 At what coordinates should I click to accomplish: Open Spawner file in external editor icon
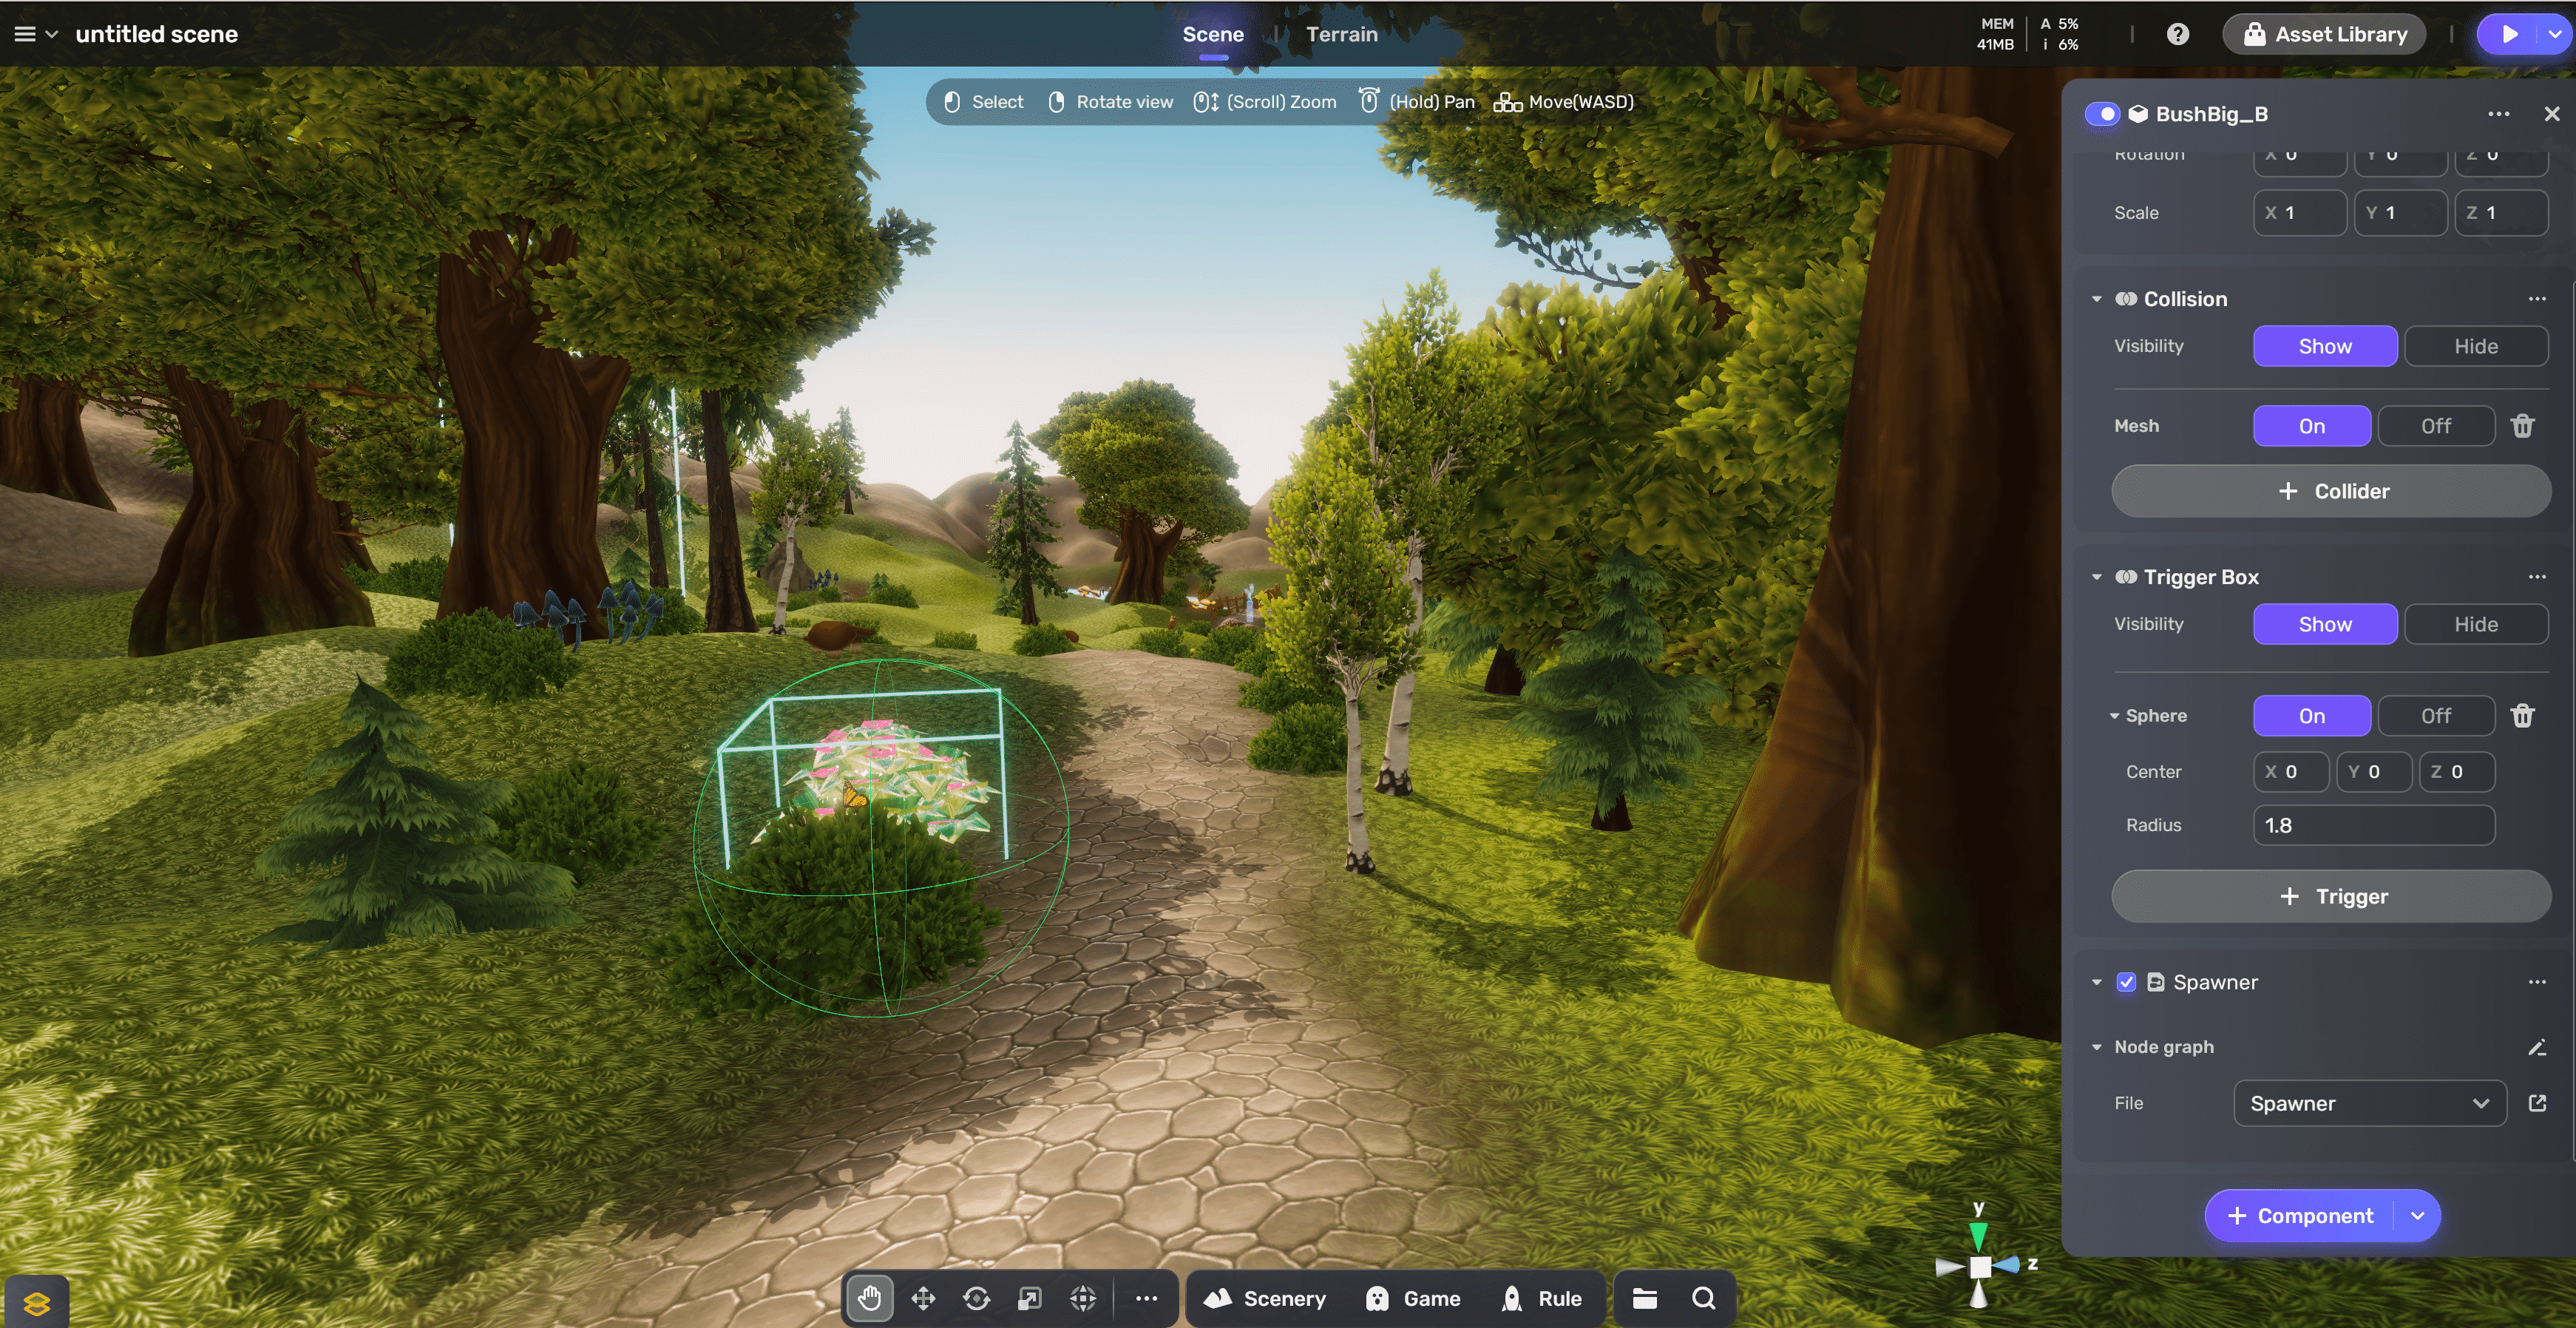[x=2537, y=1103]
